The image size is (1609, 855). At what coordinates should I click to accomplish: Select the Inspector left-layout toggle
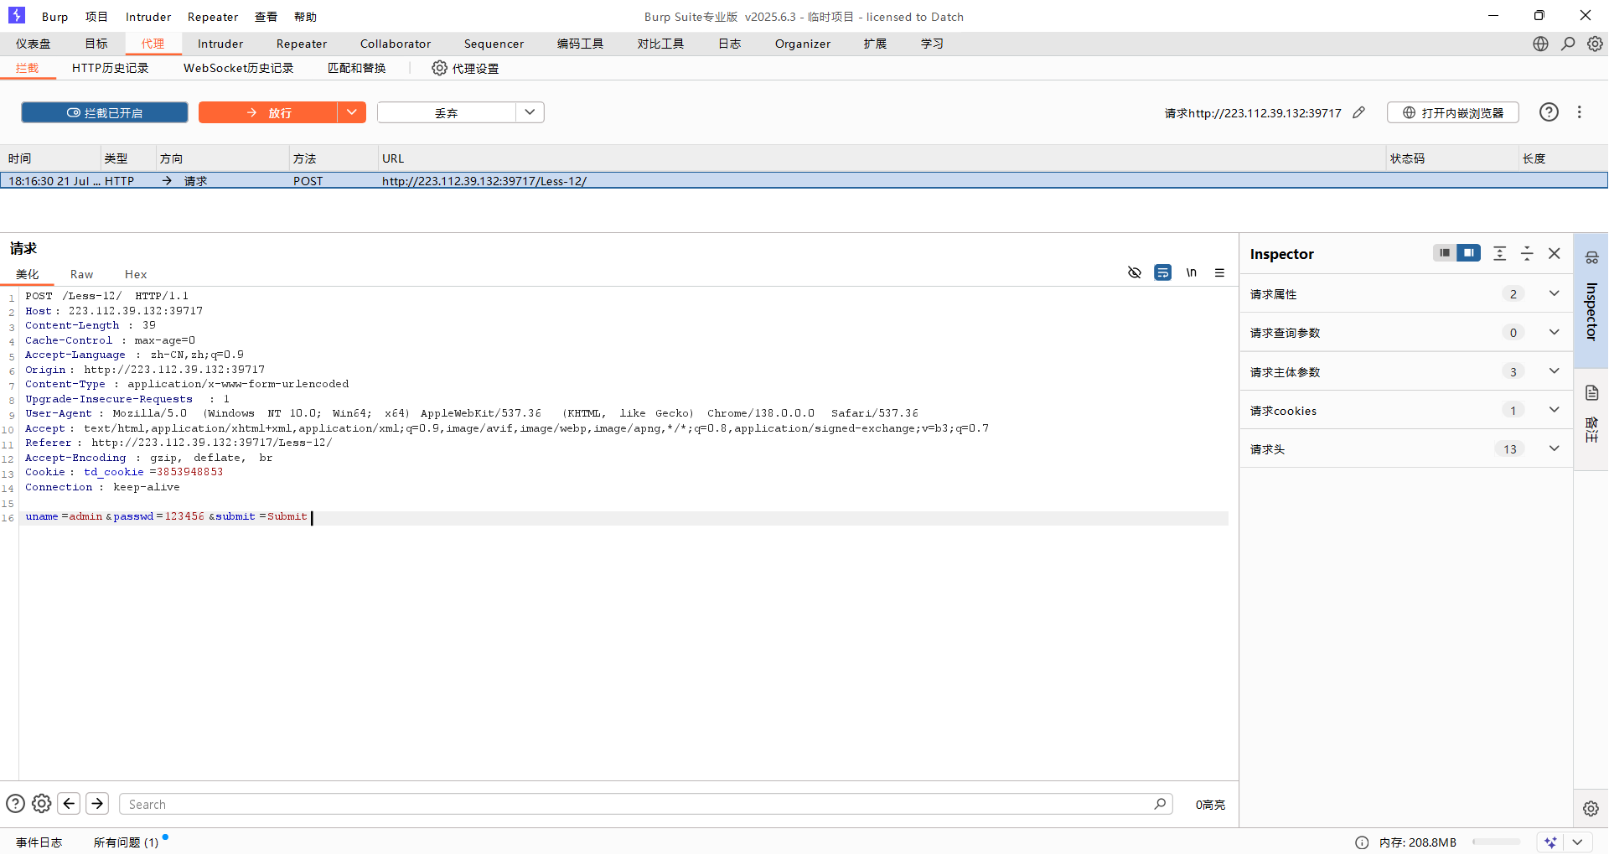(x=1445, y=252)
